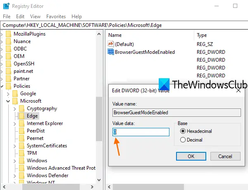Click the OpenSSH folder icon
Viewport: 248px width, 190px height.
[9, 64]
